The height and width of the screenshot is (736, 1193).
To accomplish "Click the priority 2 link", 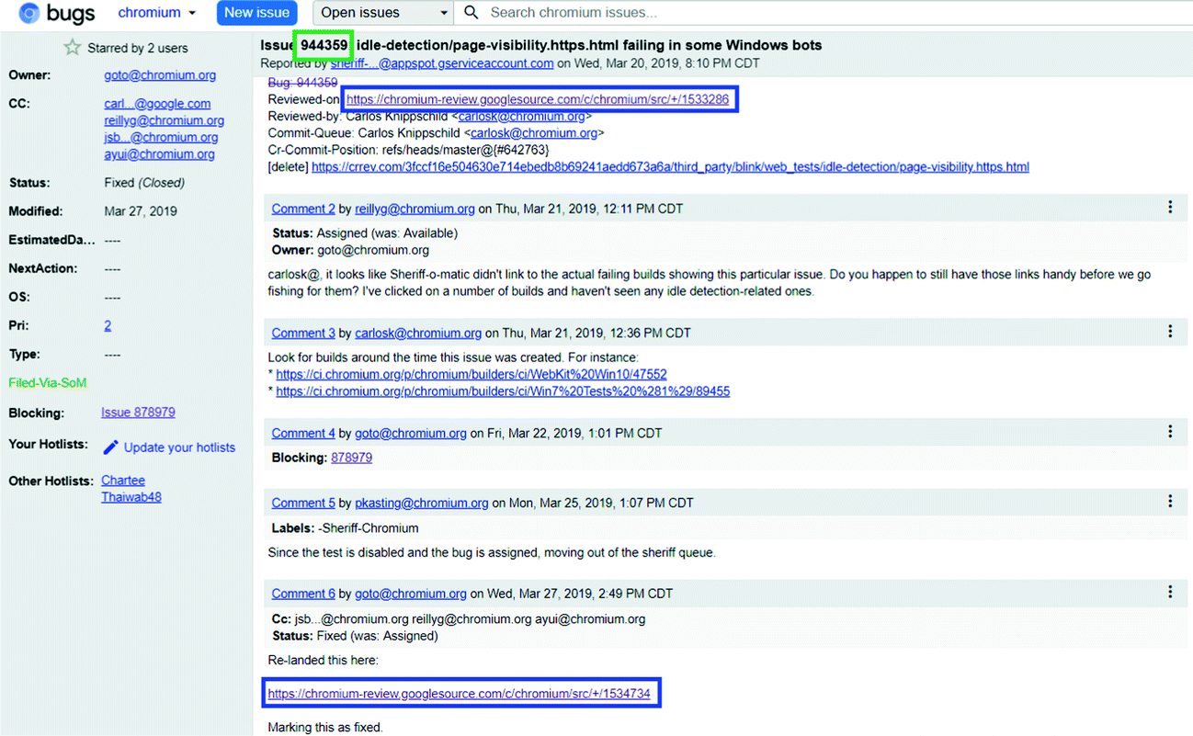I will pos(108,325).
